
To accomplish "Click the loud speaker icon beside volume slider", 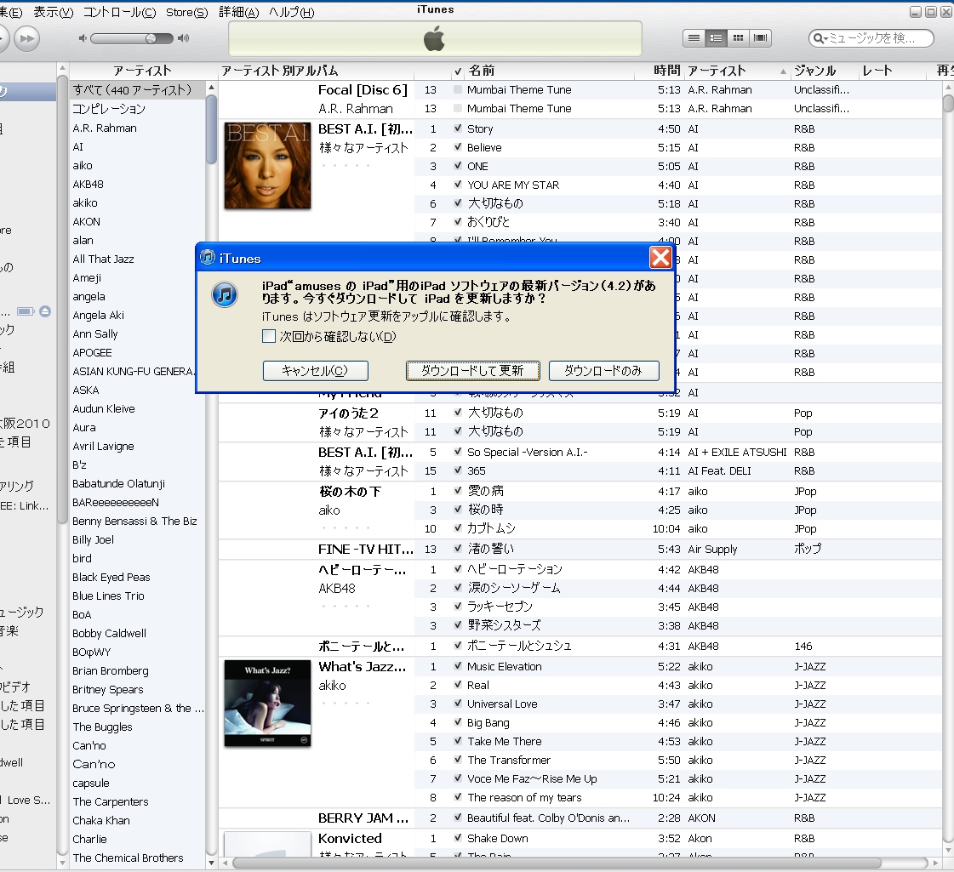I will point(183,38).
